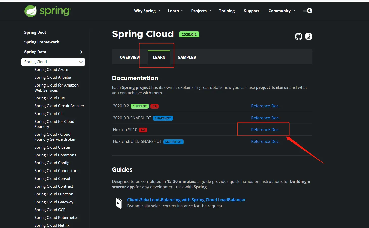Open Spring Cloud Commons project
The image size is (369, 228).
(55, 155)
